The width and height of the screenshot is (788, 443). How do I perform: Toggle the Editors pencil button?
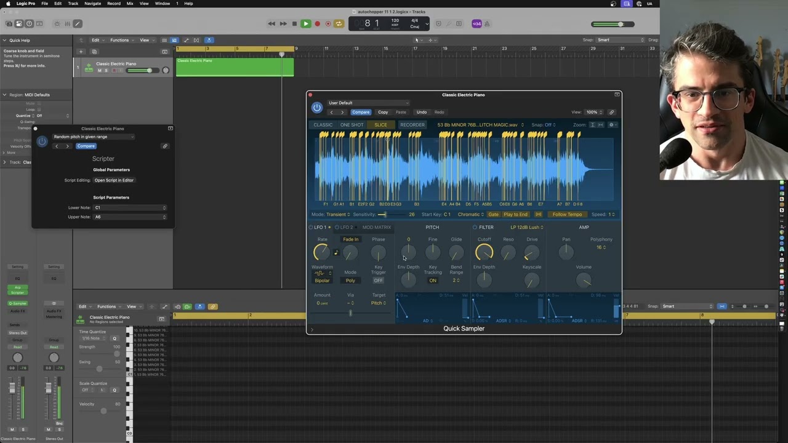coord(77,24)
